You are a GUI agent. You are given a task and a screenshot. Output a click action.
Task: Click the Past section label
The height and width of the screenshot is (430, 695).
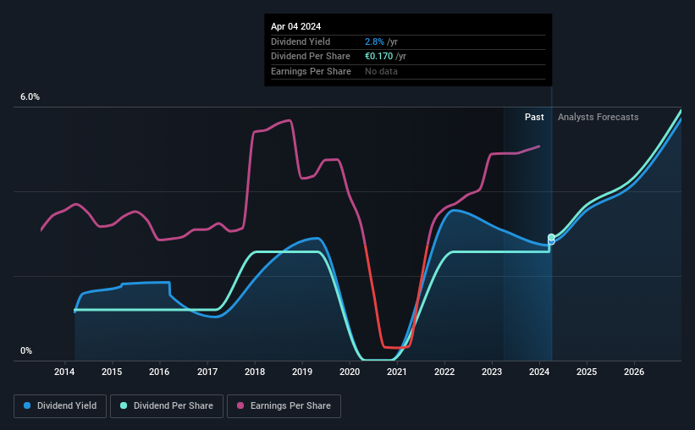point(534,117)
